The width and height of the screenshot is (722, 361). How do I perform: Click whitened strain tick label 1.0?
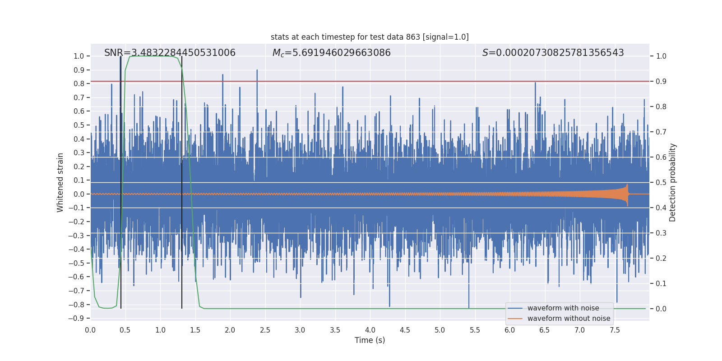click(x=79, y=56)
